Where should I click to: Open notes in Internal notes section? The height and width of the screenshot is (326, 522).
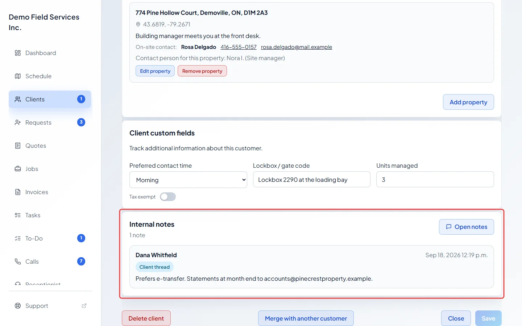467,227
